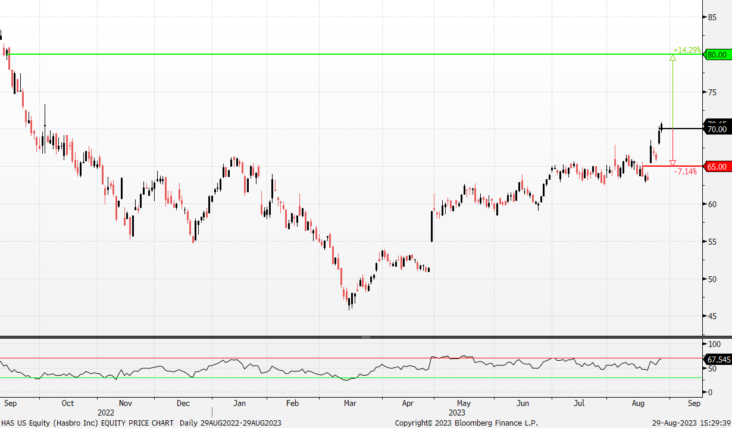Click the Apr month label
The width and height of the screenshot is (732, 428).
[x=408, y=403]
